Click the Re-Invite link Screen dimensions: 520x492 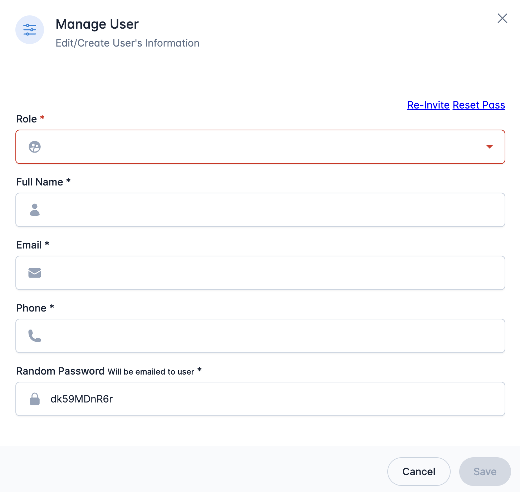click(428, 105)
